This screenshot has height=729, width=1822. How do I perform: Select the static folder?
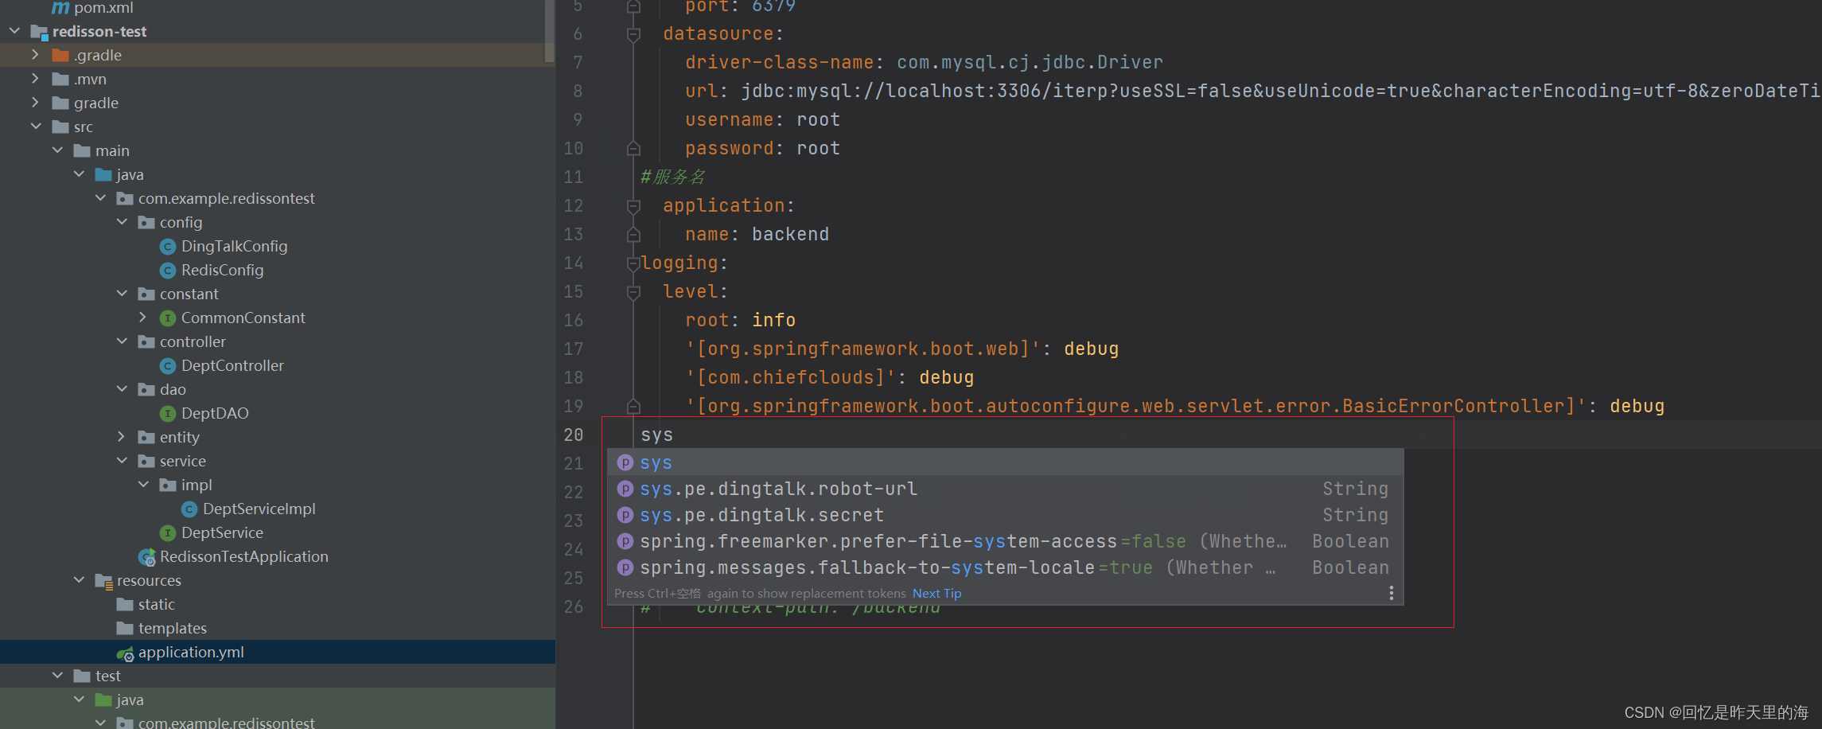[156, 604]
